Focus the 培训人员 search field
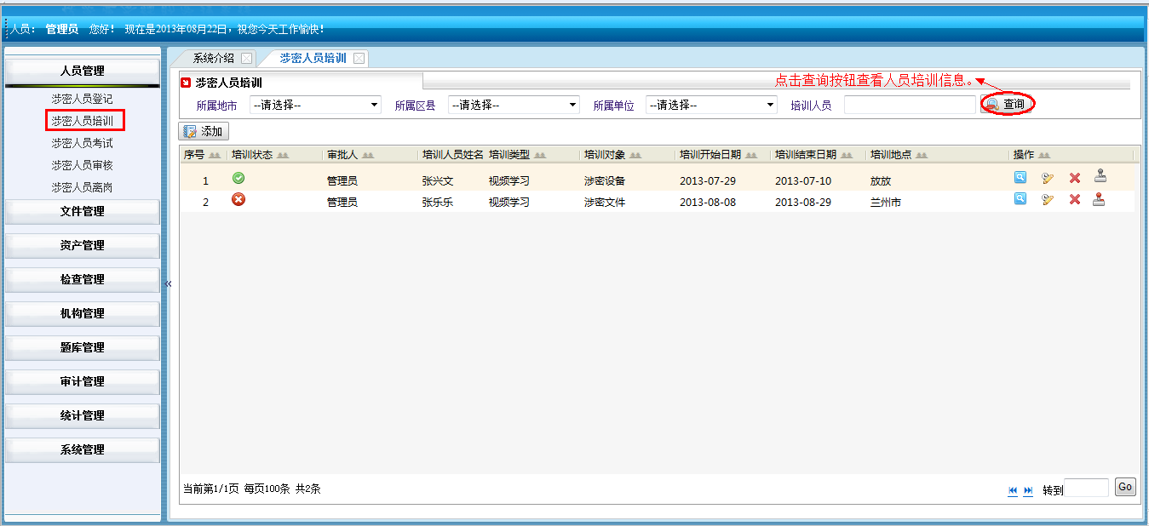The height and width of the screenshot is (526, 1149). 910,105
